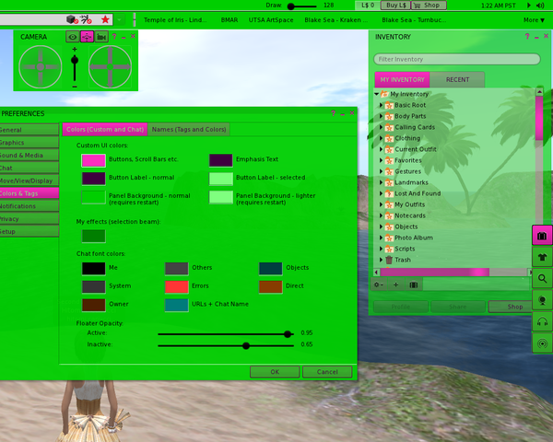Viewport: 553px width, 442px height.
Task: Open help for the Camera panel
Action: click(114, 36)
